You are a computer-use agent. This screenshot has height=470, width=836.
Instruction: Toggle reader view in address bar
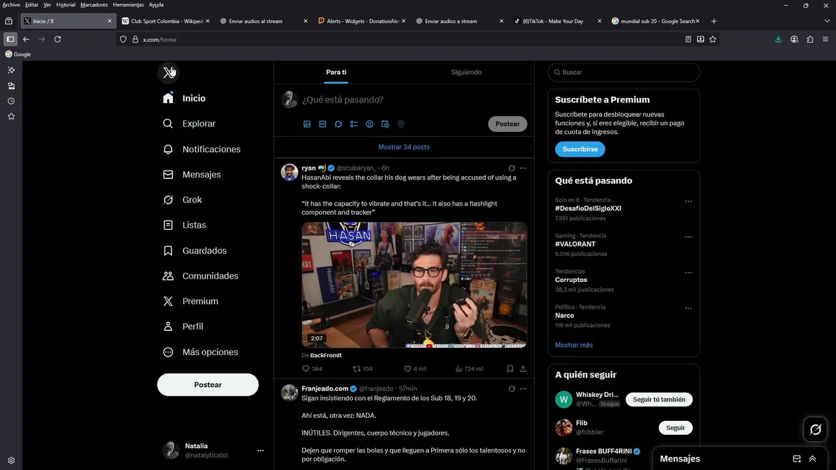point(688,39)
